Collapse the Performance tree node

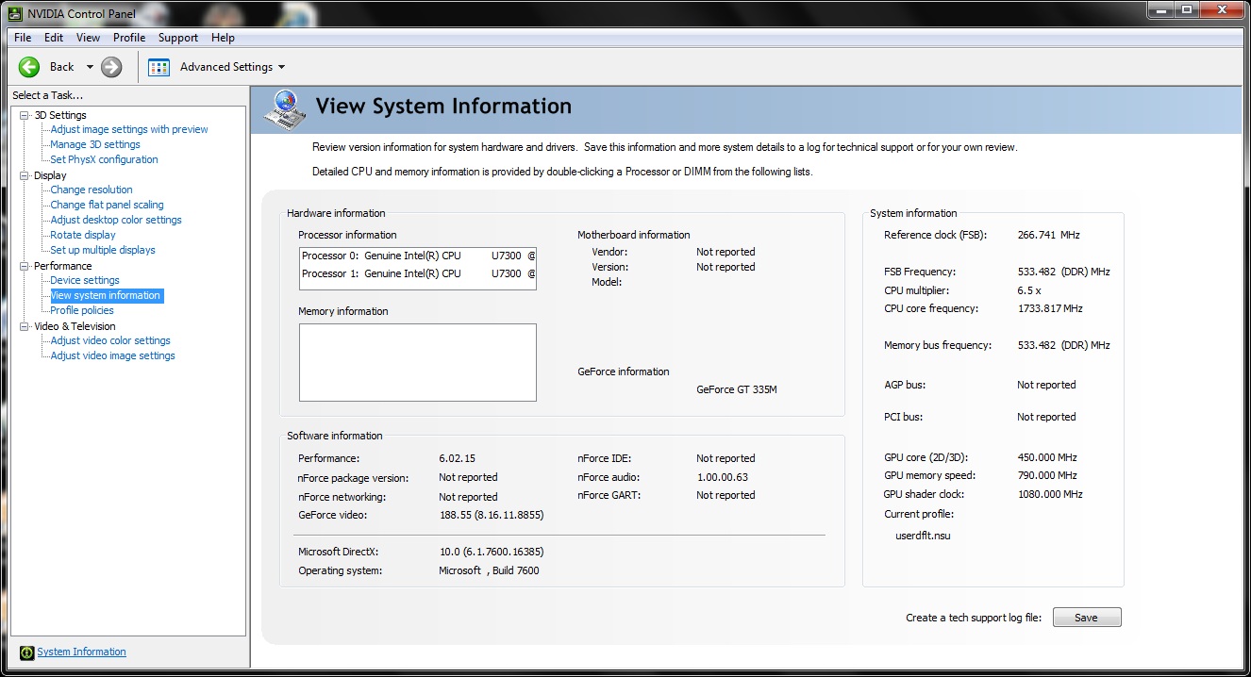(x=25, y=266)
